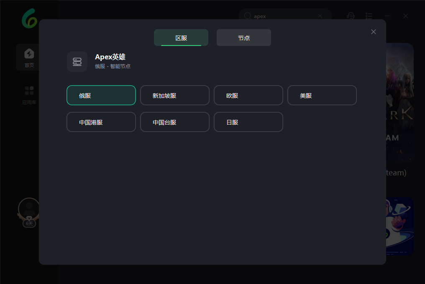Switch to the 区服 tab

181,38
